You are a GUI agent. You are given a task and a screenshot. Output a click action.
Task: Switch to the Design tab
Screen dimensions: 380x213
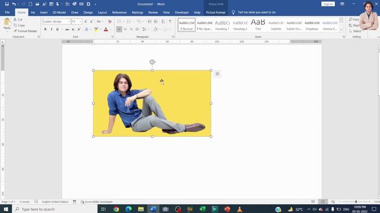click(x=88, y=12)
